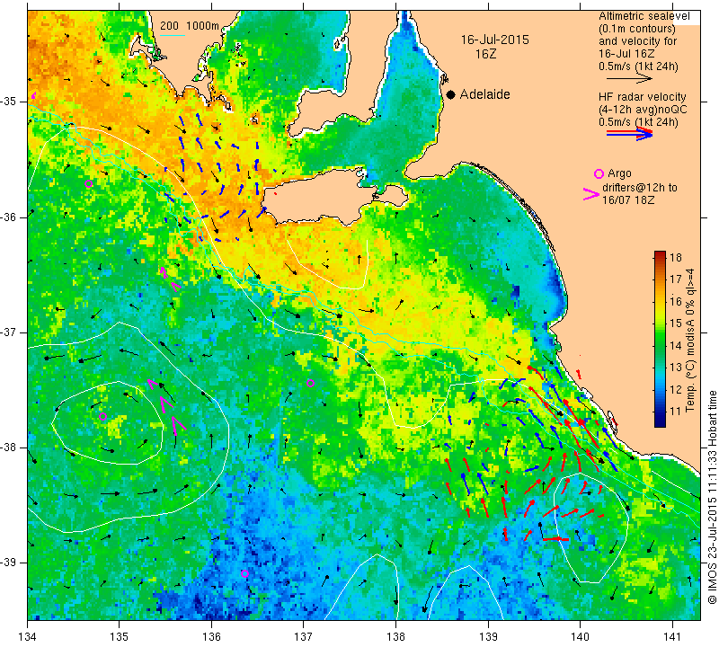
Task: Click the '200 1000m' isobath legend text
Action: click(190, 26)
